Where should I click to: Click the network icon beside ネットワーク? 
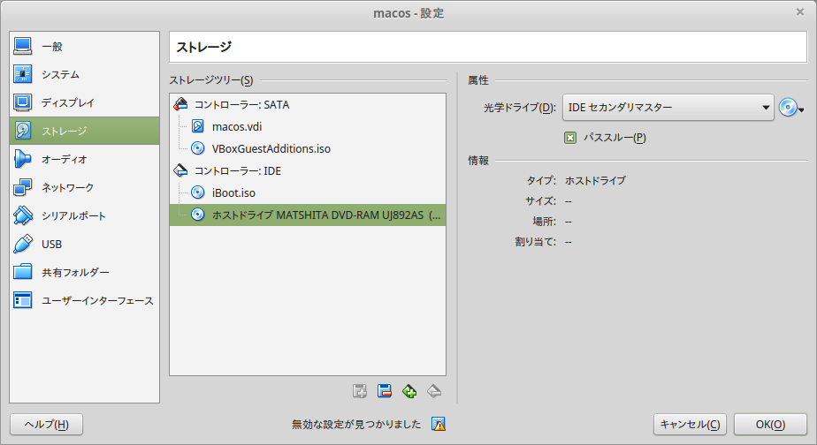click(x=23, y=187)
